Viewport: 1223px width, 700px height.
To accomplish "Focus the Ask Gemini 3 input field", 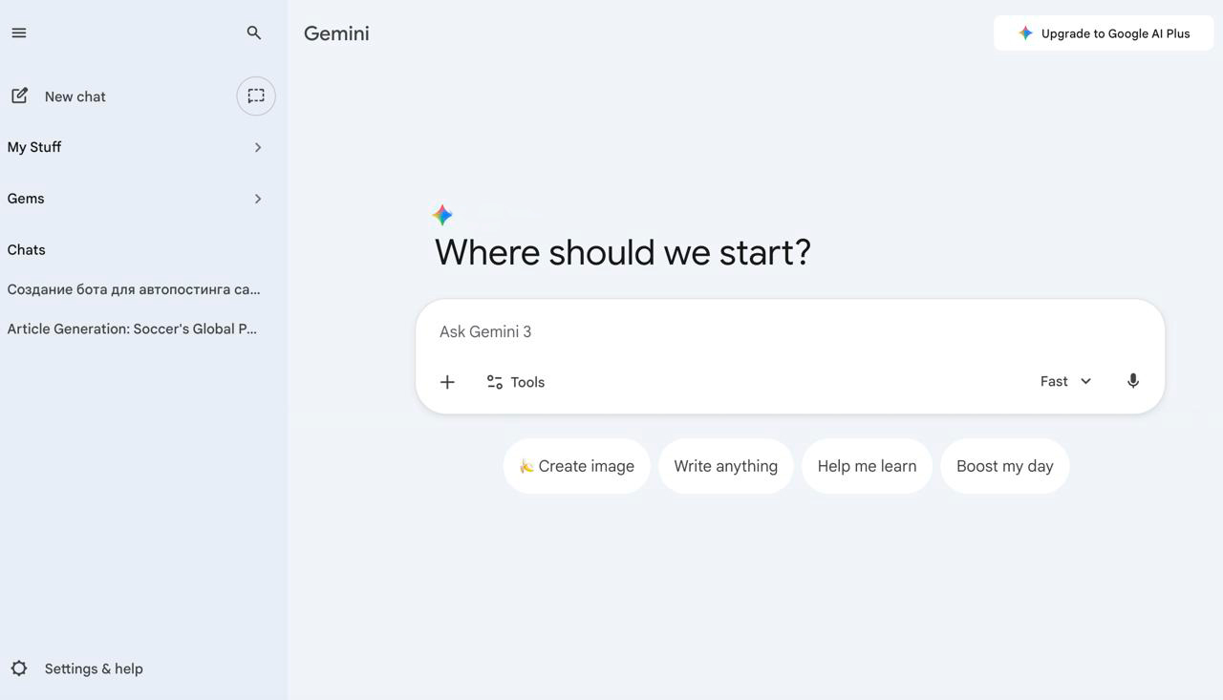I will pyautogui.click(x=789, y=331).
